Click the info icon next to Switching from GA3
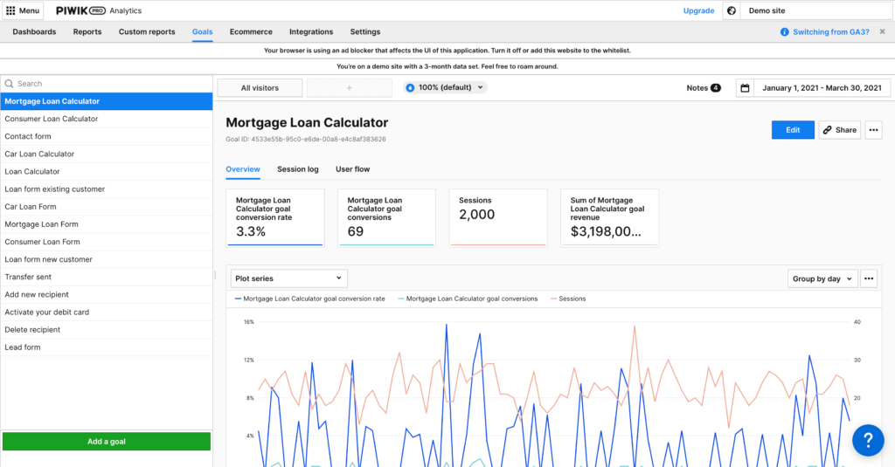The image size is (895, 467). (784, 32)
